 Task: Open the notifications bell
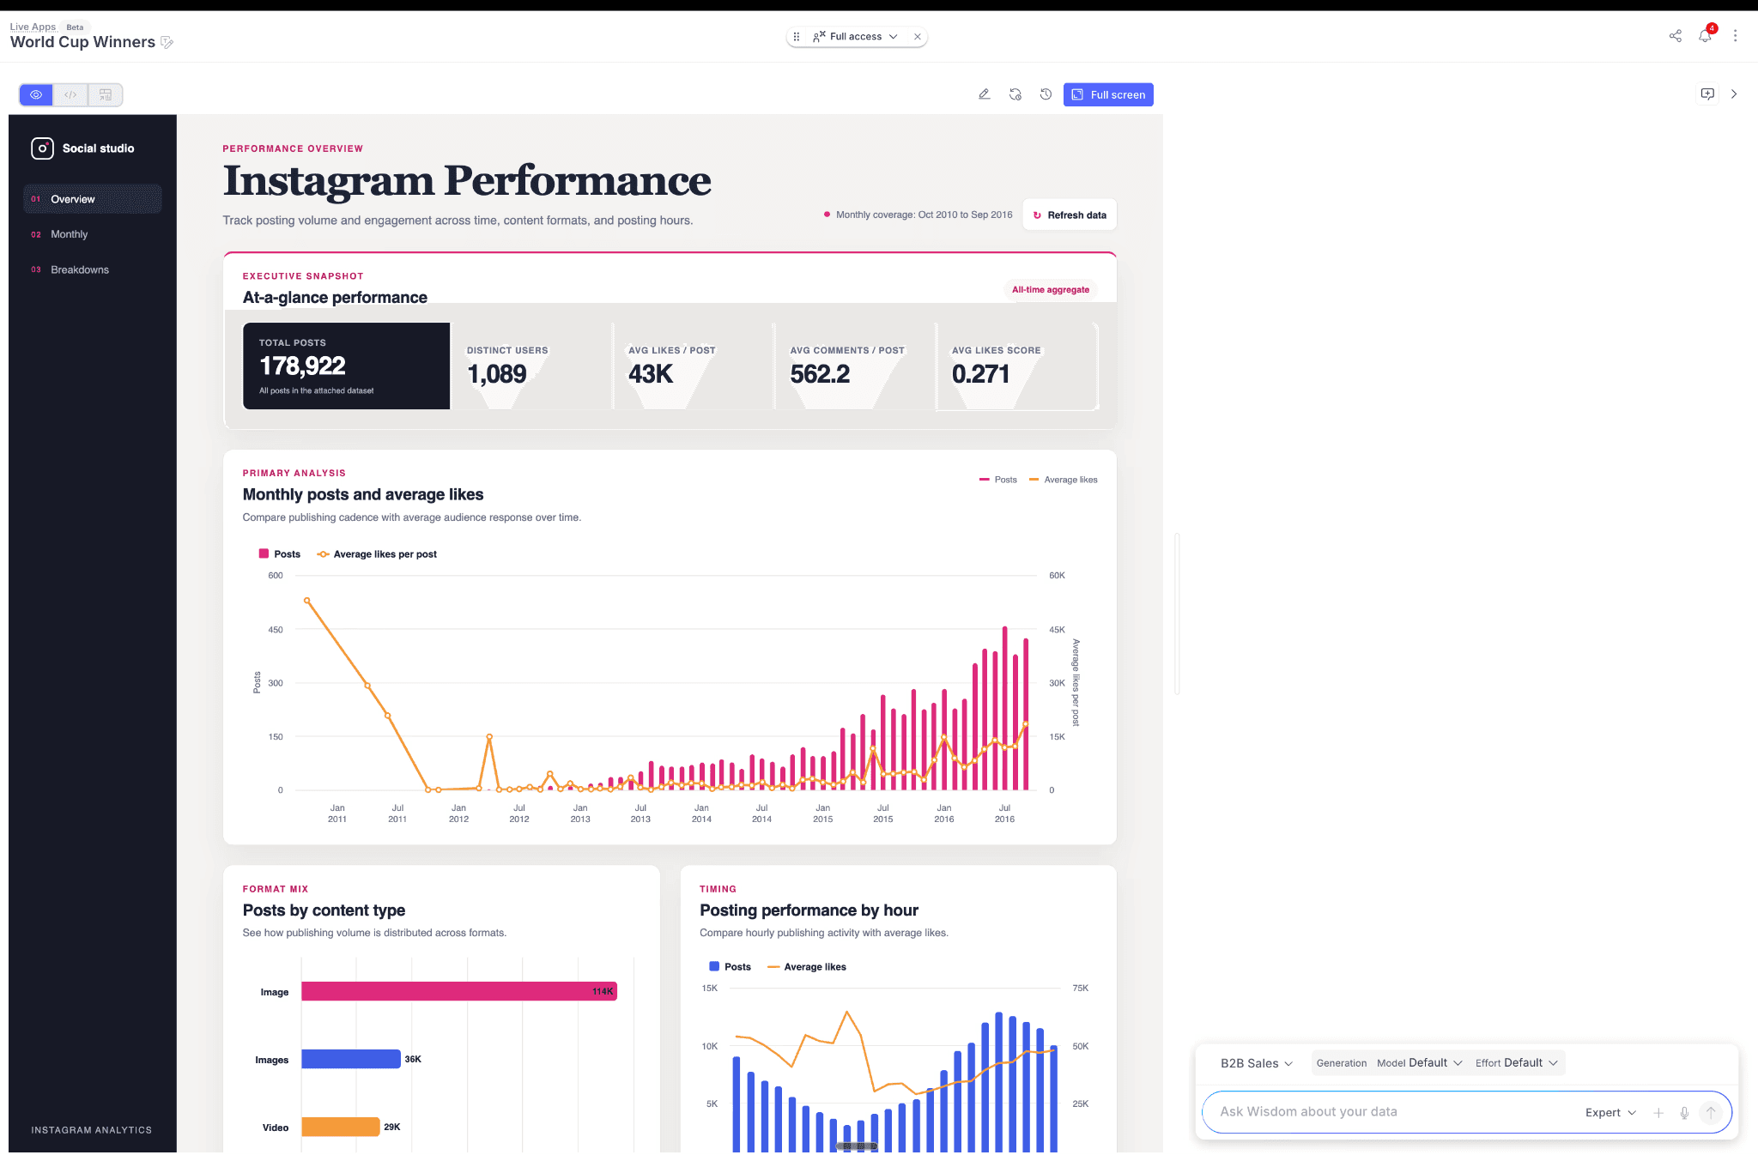[1706, 36]
